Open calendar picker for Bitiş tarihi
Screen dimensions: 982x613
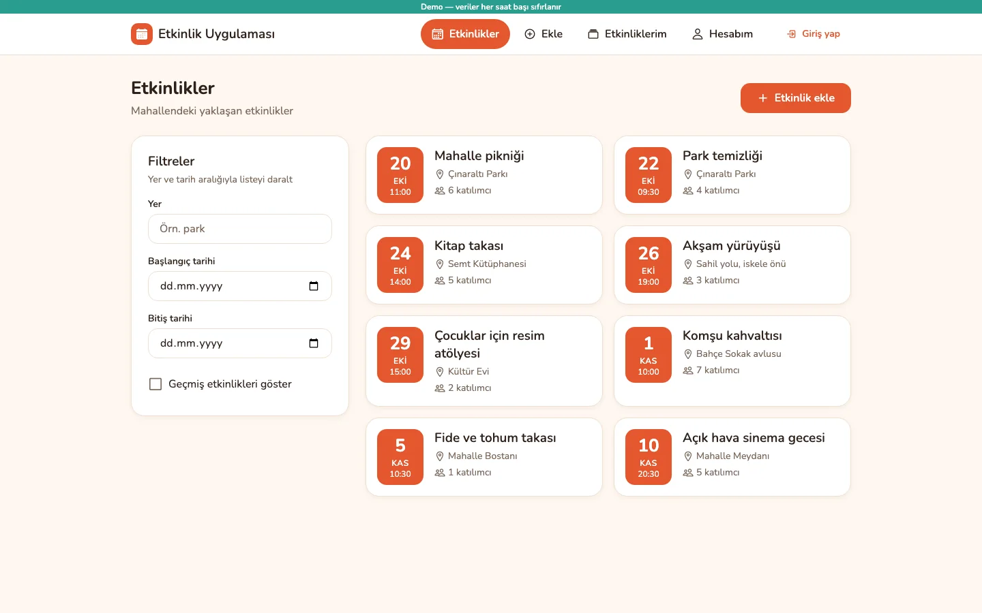tap(314, 343)
